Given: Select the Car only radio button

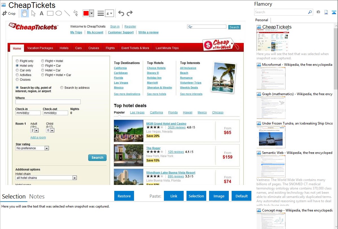Looking at the screenshot, I should tap(17, 70).
